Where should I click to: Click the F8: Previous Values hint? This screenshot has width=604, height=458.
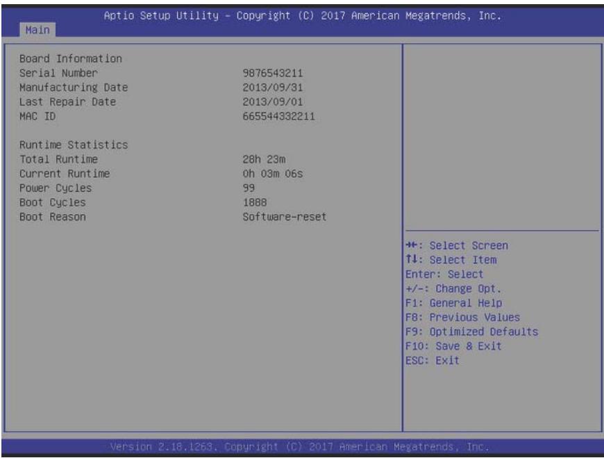[x=462, y=318]
